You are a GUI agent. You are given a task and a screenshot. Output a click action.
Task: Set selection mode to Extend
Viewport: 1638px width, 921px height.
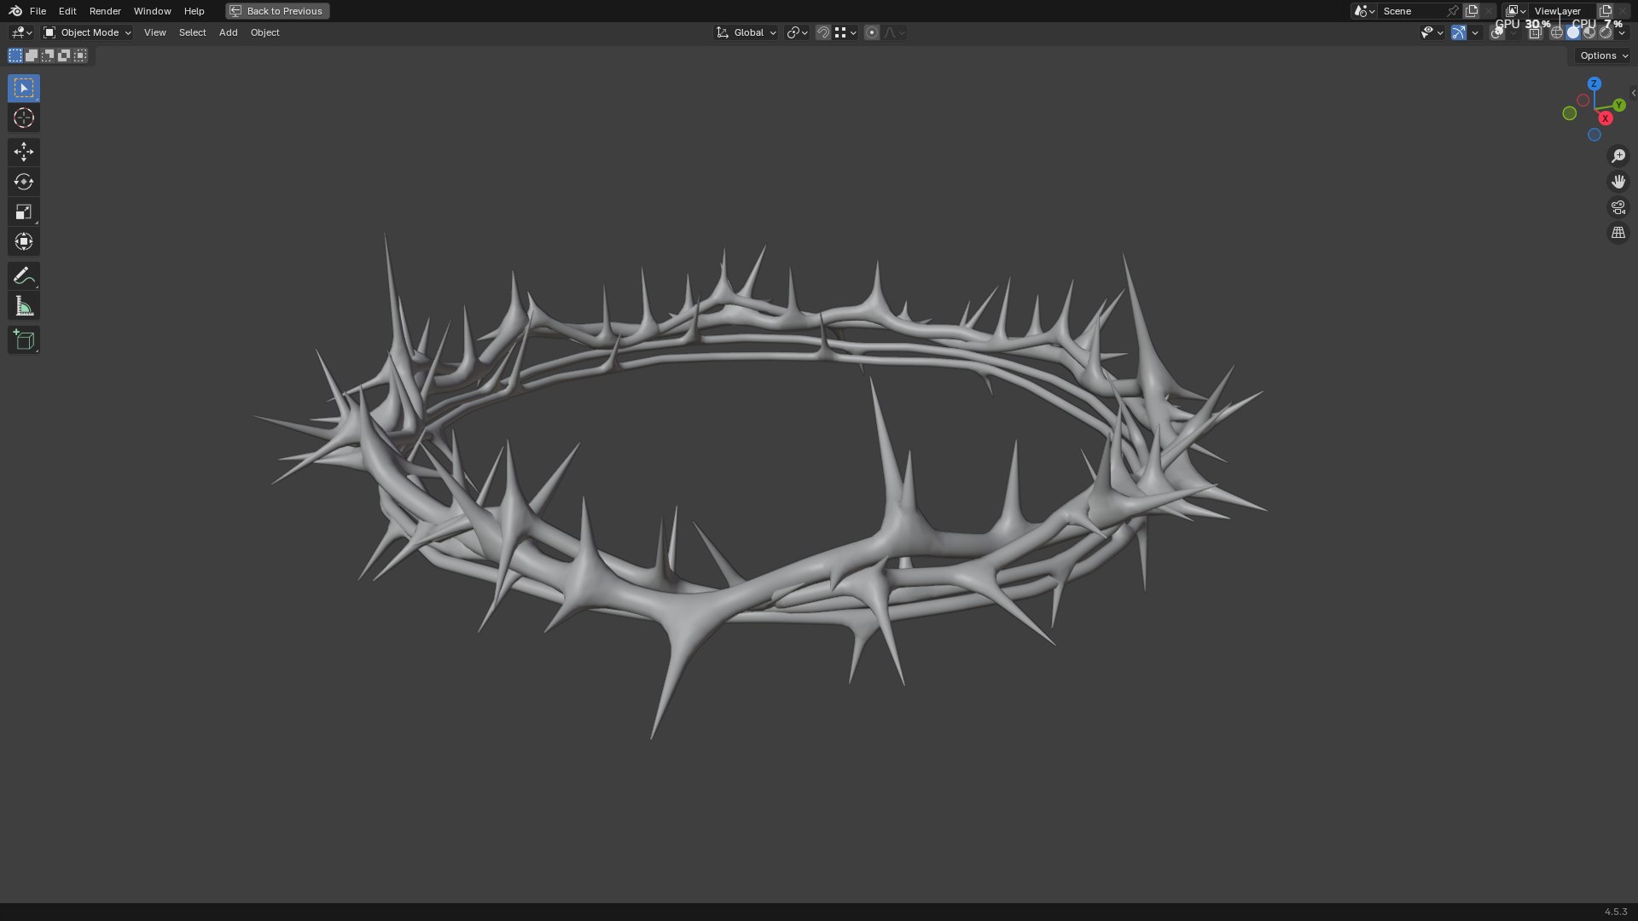32,55
